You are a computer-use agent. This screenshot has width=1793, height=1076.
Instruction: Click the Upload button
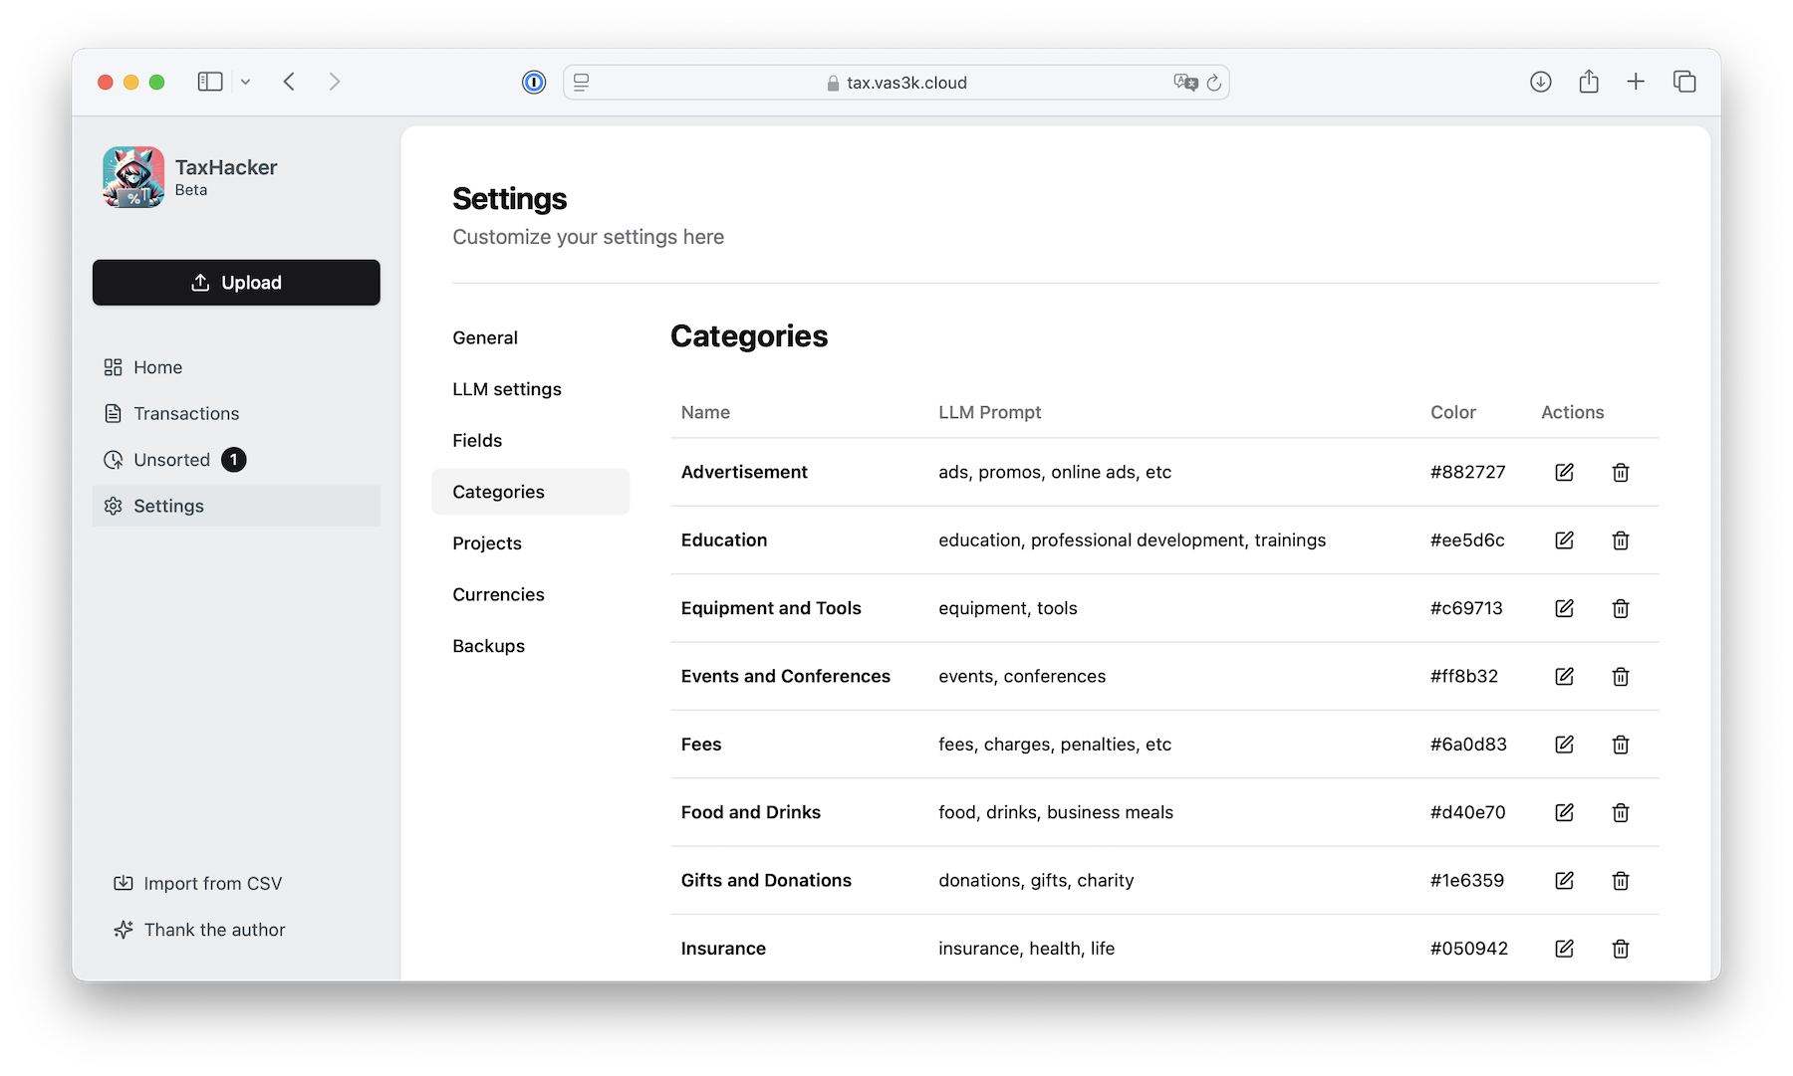coord(236,283)
